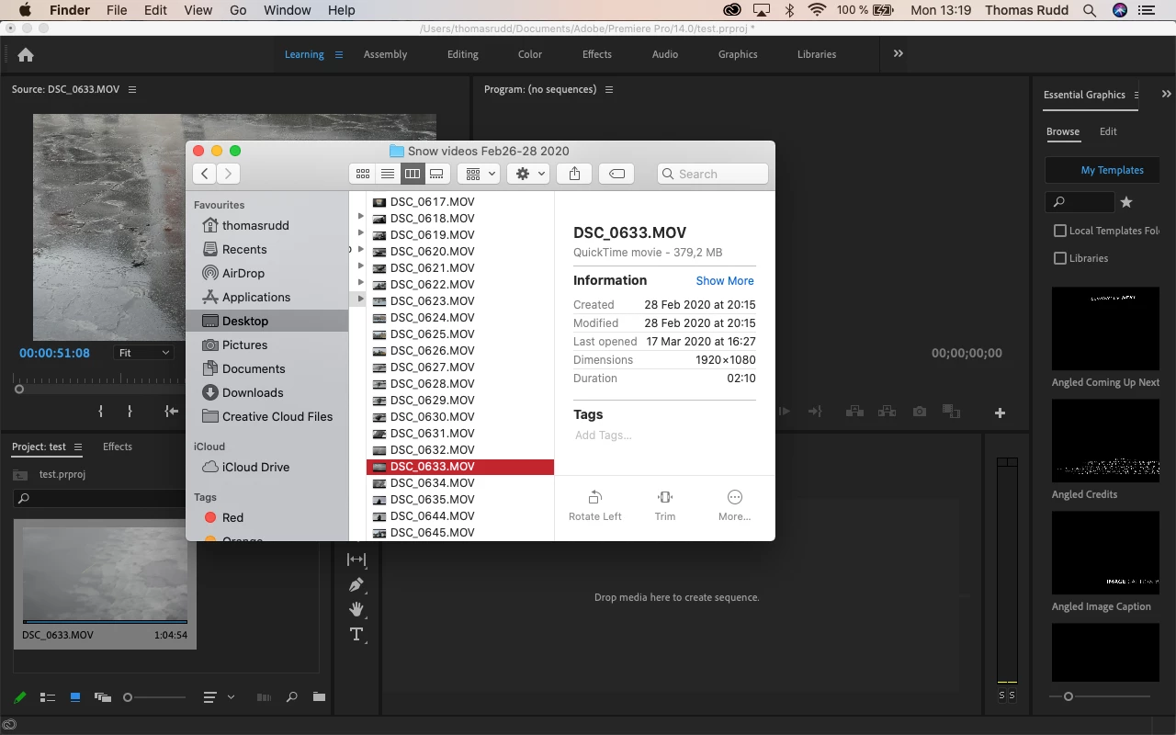
Task: Open the Color workspace tab
Action: [x=530, y=54]
